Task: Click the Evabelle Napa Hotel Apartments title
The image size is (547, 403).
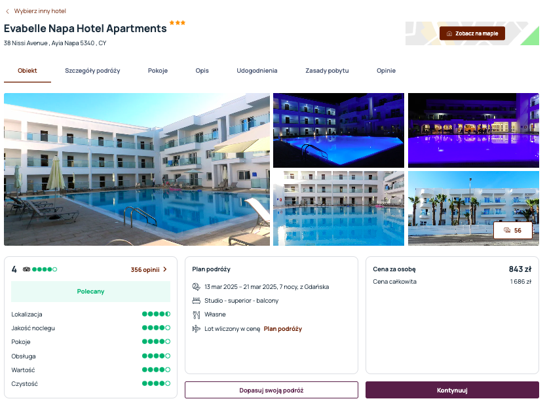Action: pos(85,28)
